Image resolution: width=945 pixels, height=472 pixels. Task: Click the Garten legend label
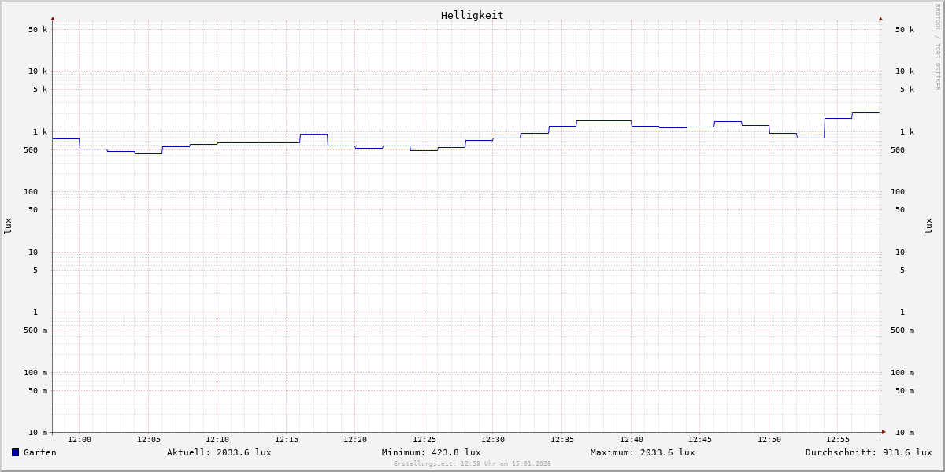39,452
